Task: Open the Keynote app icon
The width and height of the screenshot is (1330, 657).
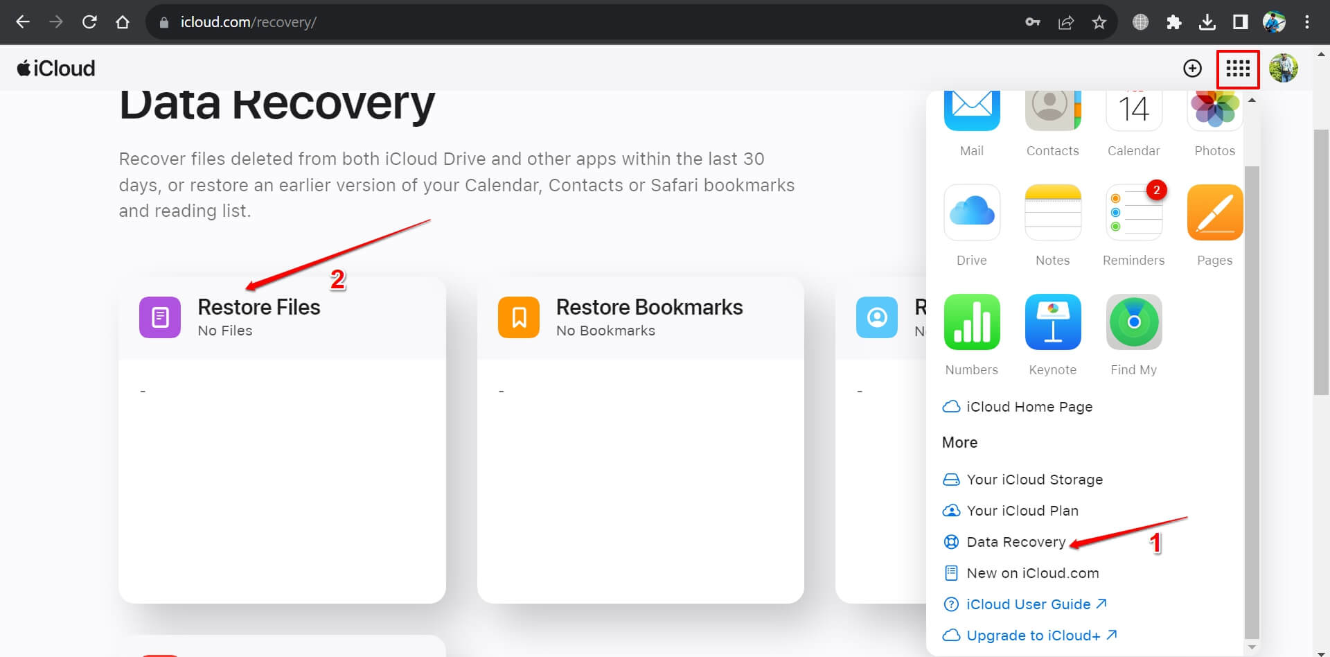Action: tap(1052, 322)
